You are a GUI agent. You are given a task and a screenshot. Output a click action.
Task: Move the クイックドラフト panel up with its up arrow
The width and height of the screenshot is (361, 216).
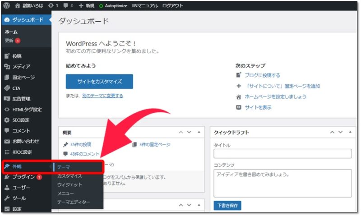point(332,132)
